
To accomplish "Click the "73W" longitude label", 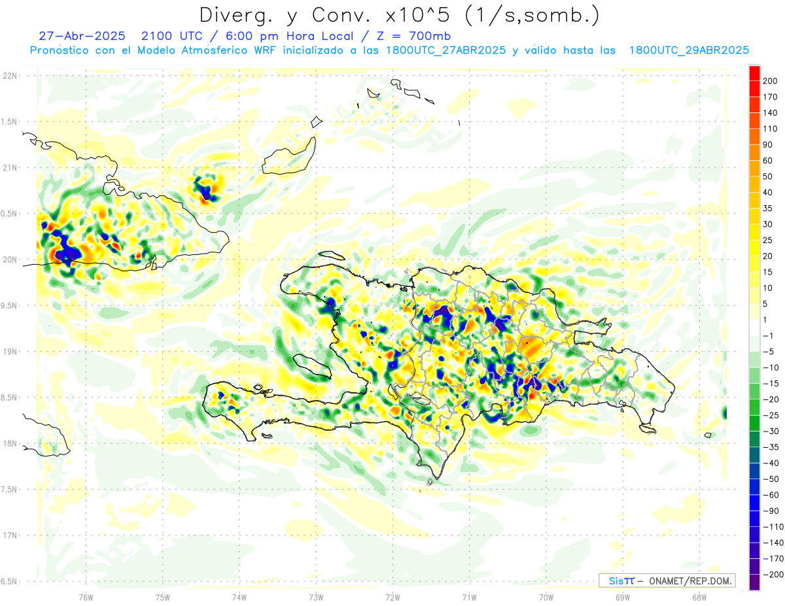I will point(316,598).
